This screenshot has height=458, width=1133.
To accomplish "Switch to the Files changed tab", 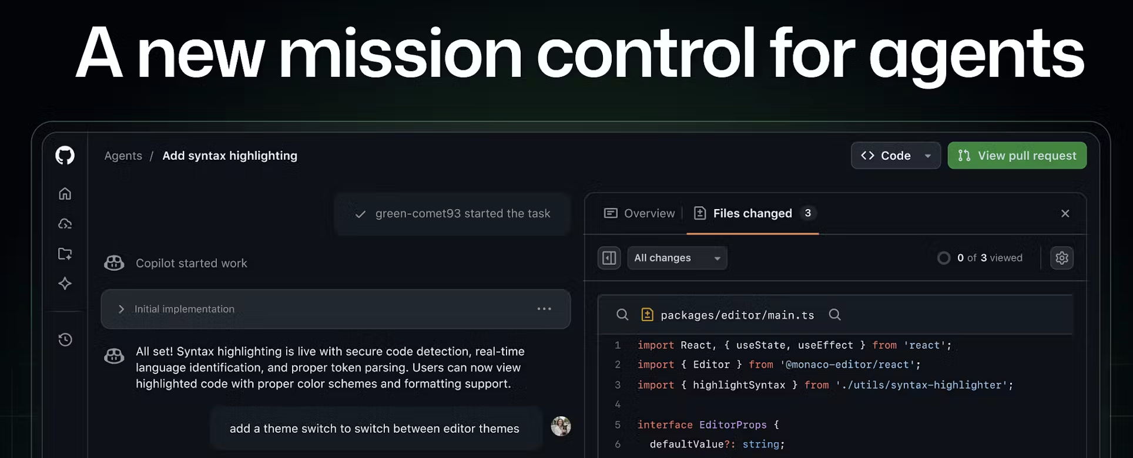I will pos(753,213).
